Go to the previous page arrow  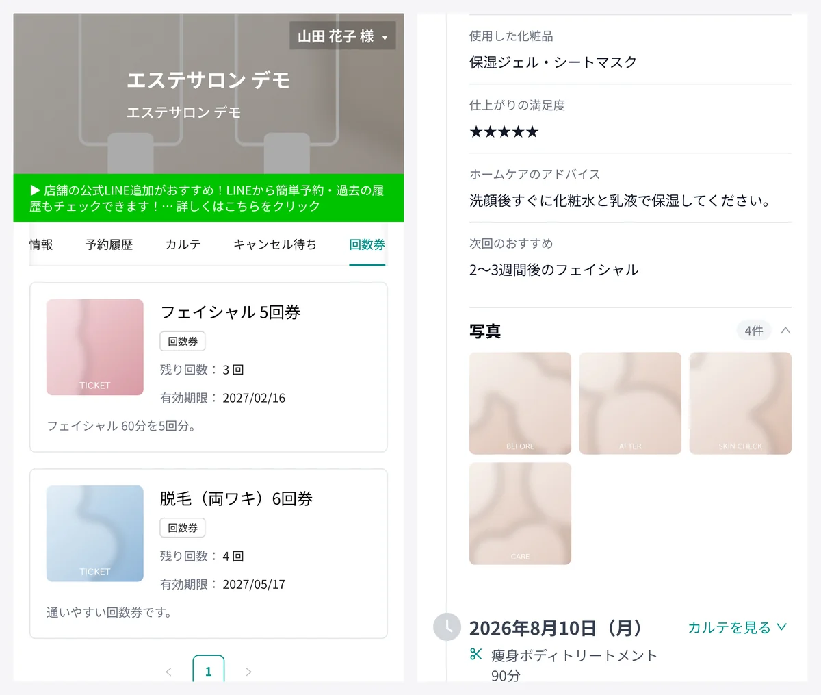(x=168, y=672)
